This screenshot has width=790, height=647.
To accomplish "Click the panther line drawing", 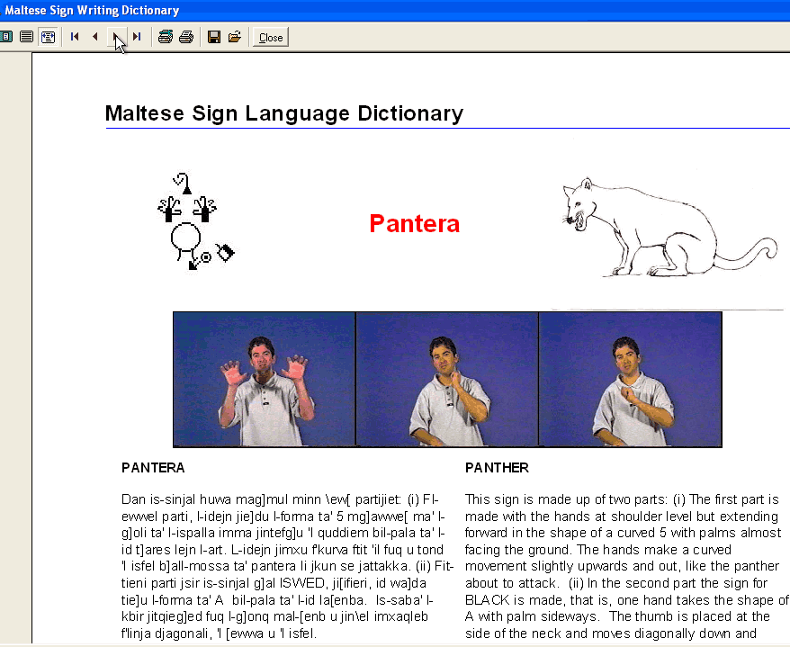I will pos(670,227).
